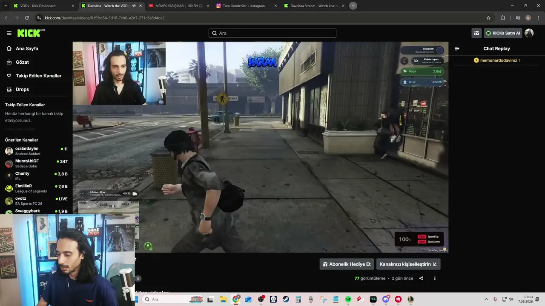Image resolution: width=545 pixels, height=306 pixels.
Task: Mute the Davoltaa VOD tab audio
Action: [x=134, y=6]
